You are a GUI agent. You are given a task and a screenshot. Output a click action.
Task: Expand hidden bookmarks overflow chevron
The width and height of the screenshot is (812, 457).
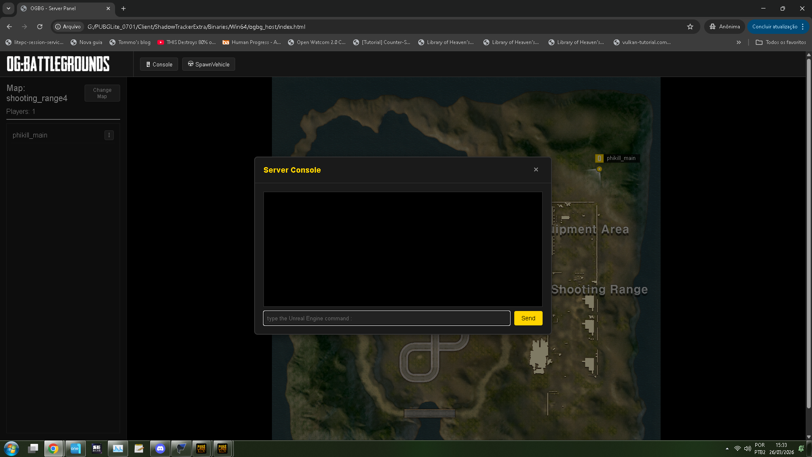738,42
